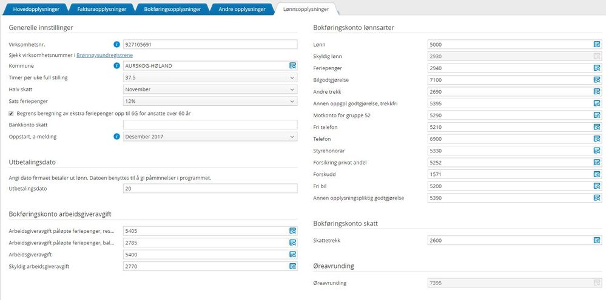This screenshot has width=606, height=300.
Task: Open account lookup for Feriepenger
Action: 597,68
